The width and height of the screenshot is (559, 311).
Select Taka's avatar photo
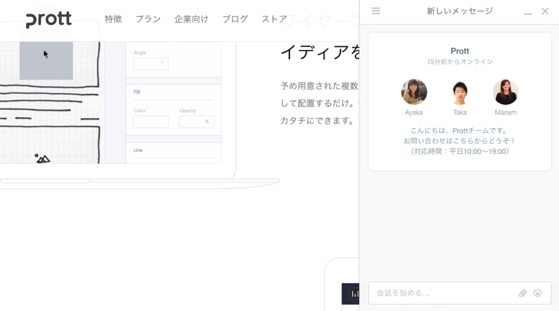click(460, 92)
